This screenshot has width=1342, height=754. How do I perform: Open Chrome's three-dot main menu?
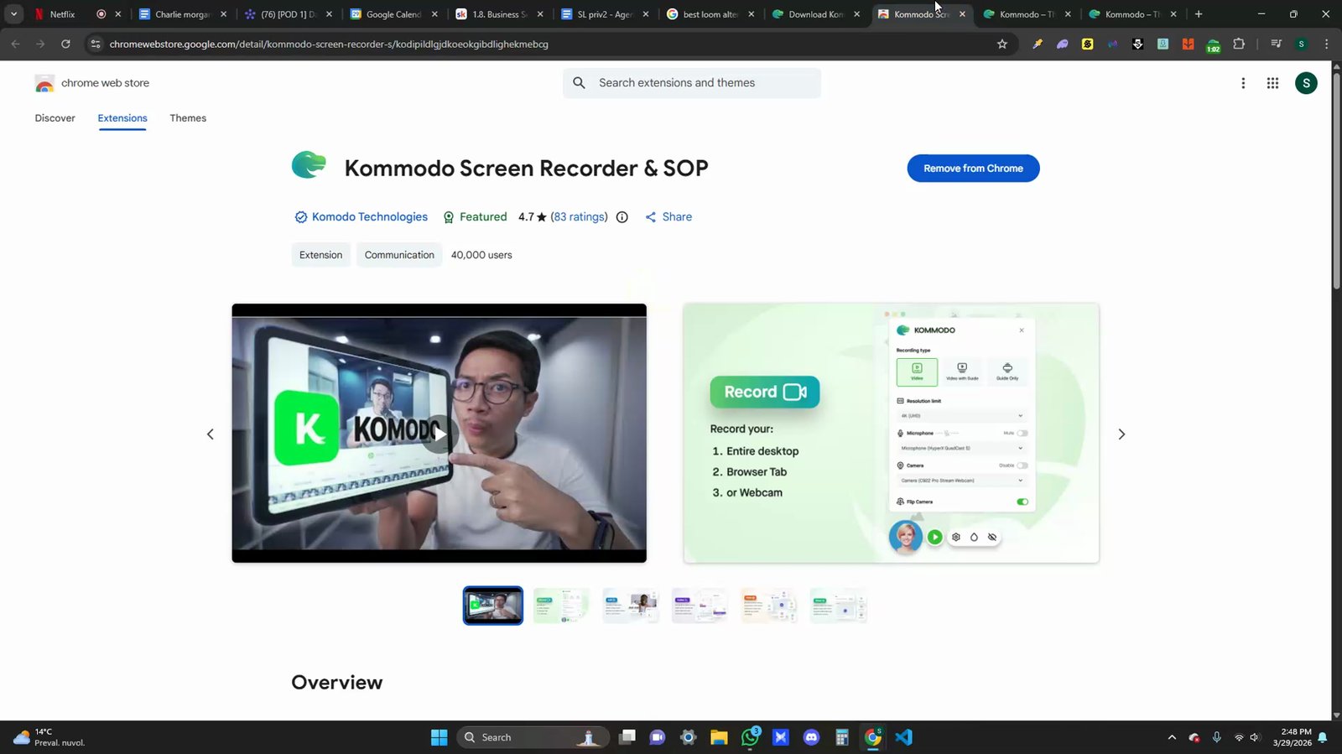(1326, 44)
